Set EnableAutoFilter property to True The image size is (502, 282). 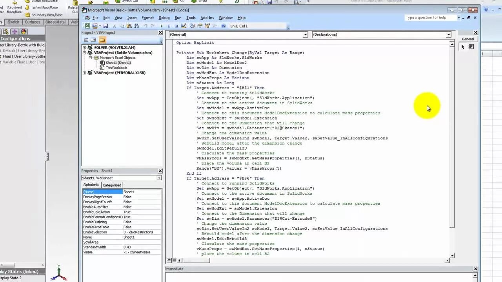[x=142, y=207]
